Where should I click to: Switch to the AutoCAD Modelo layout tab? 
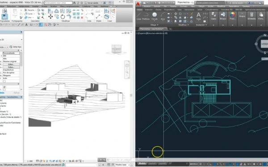click(x=142, y=163)
